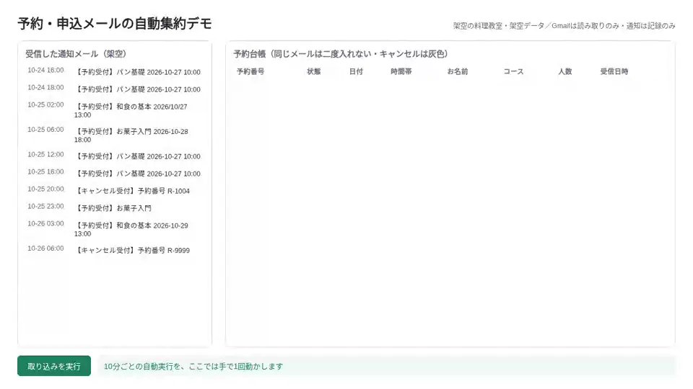Open the お菓子入門 2026-10-28 18:00 mail subject

point(131,135)
